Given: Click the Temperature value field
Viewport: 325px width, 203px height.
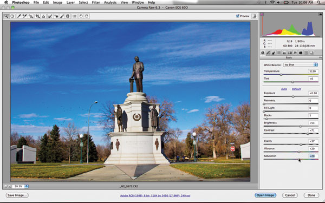Looking at the screenshot, I should [x=313, y=71].
